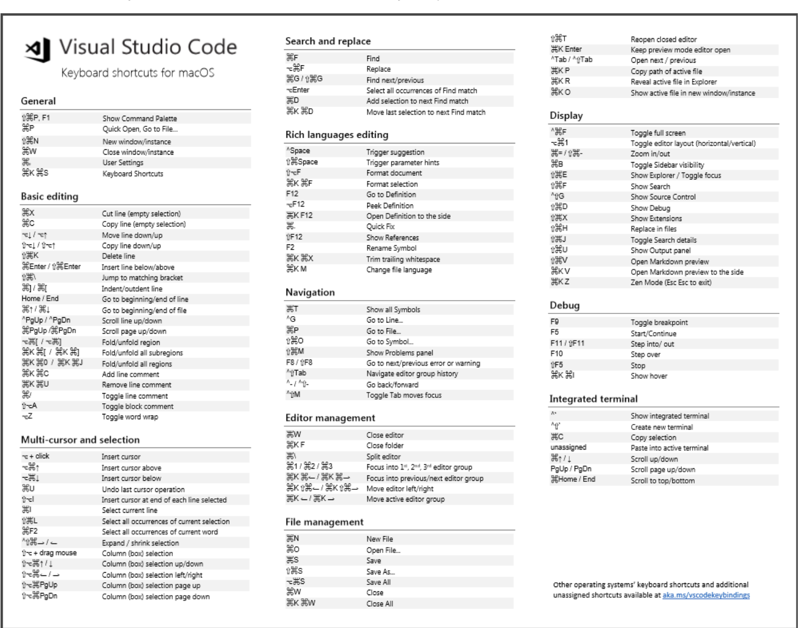Click 'Select all occurrences of Find match'
Screen dimensions: 801x628
tap(421, 91)
